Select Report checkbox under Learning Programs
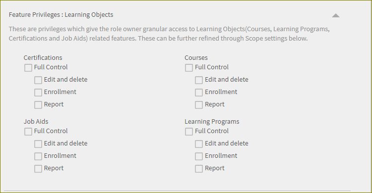Screen dimensions: 372x193 pyautogui.click(x=199, y=169)
